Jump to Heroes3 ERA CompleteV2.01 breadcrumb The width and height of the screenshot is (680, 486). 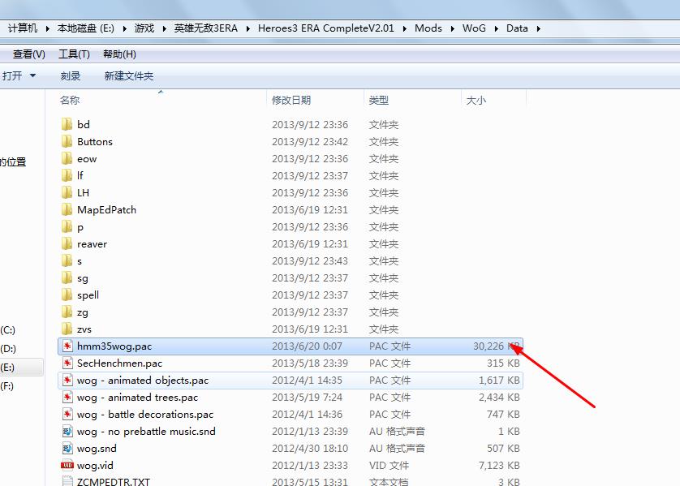[326, 28]
